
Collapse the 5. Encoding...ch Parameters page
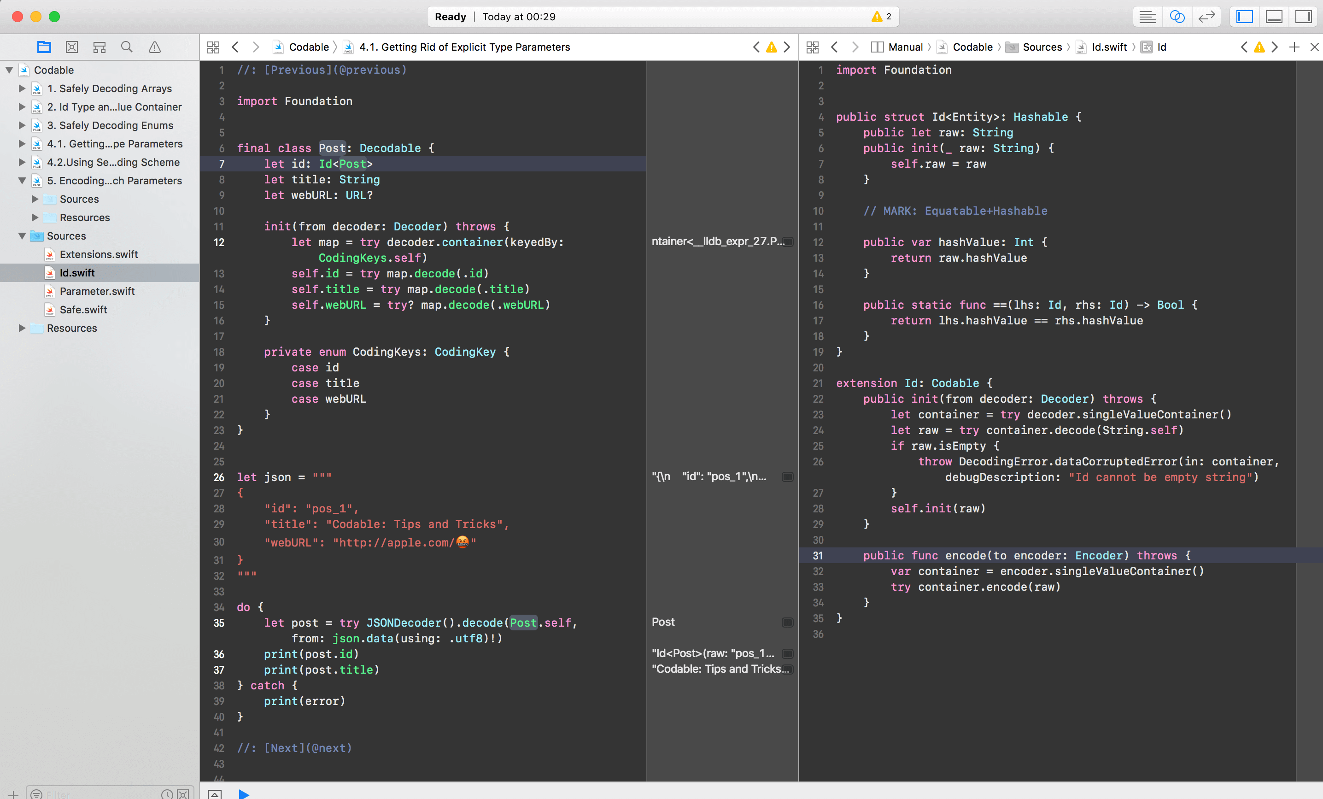click(x=22, y=181)
